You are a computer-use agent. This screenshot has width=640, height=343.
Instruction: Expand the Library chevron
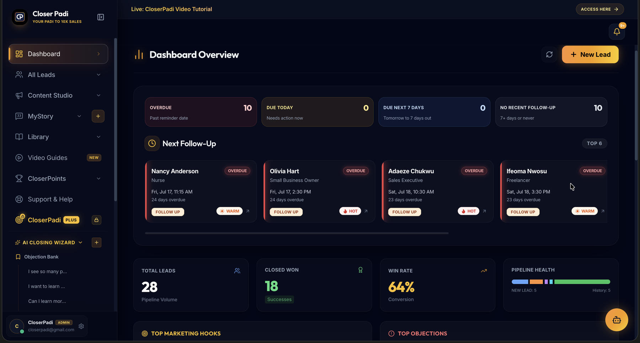[98, 137]
